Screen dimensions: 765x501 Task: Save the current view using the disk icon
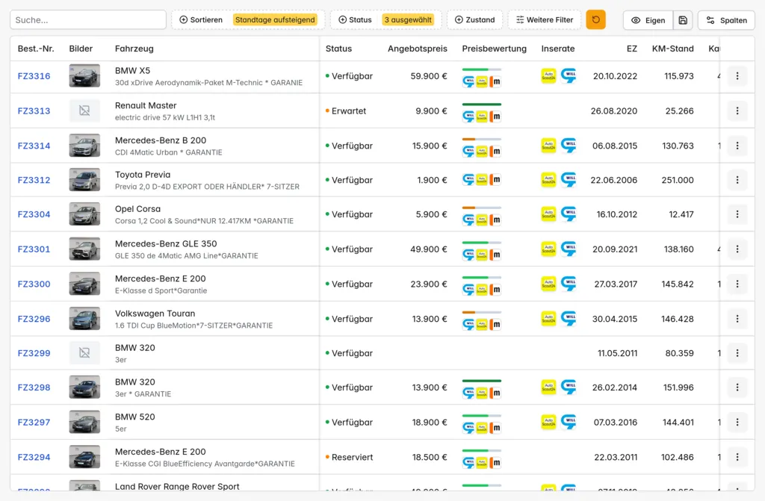click(682, 19)
